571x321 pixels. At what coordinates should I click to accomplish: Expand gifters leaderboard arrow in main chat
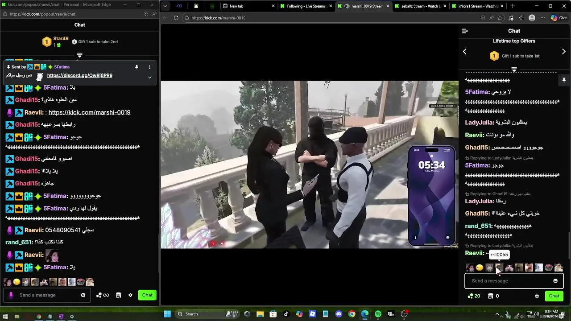514,70
